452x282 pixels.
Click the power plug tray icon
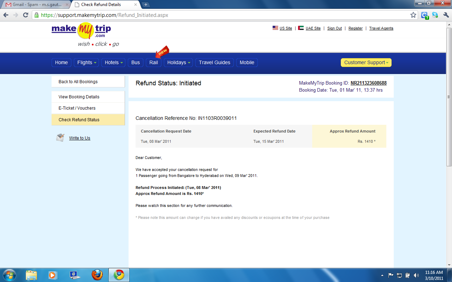pos(408,275)
